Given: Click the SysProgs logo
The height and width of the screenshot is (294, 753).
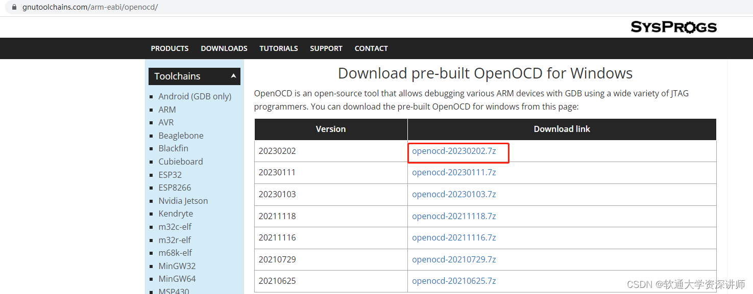Looking at the screenshot, I should (x=673, y=27).
